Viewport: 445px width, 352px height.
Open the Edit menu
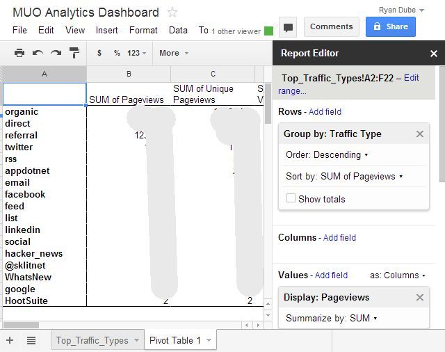(x=46, y=30)
